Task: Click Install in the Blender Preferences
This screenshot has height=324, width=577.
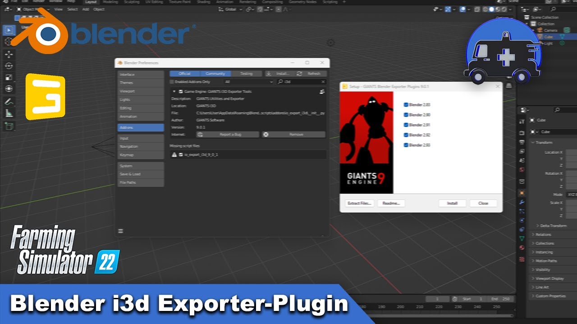Action: click(x=279, y=73)
